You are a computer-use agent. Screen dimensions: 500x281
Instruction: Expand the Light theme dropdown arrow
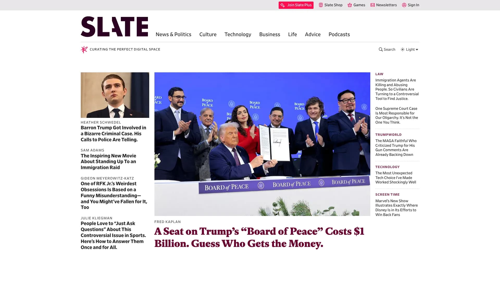pyautogui.click(x=417, y=50)
